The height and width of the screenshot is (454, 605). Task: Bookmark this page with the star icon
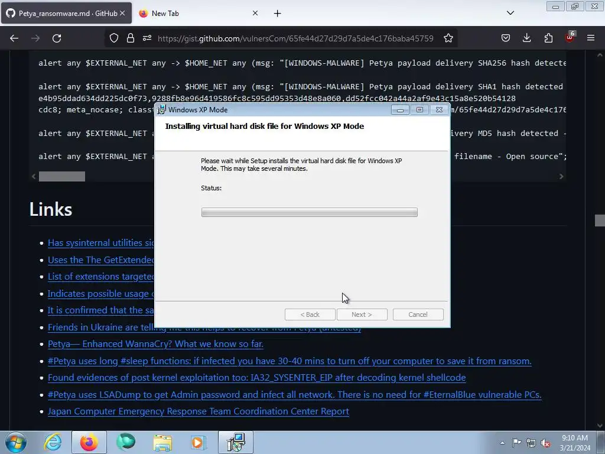[x=448, y=38]
